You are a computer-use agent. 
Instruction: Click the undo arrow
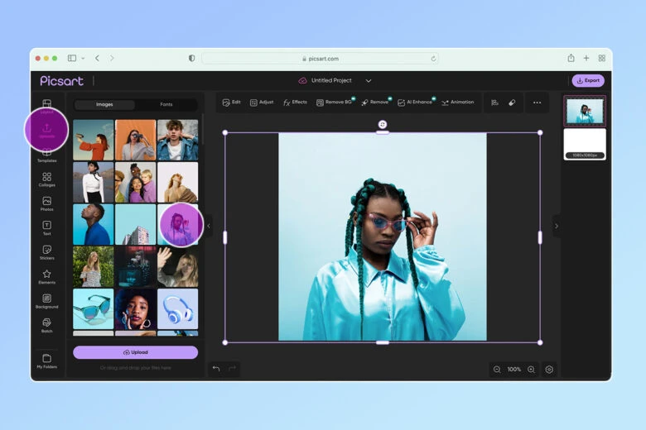point(216,369)
